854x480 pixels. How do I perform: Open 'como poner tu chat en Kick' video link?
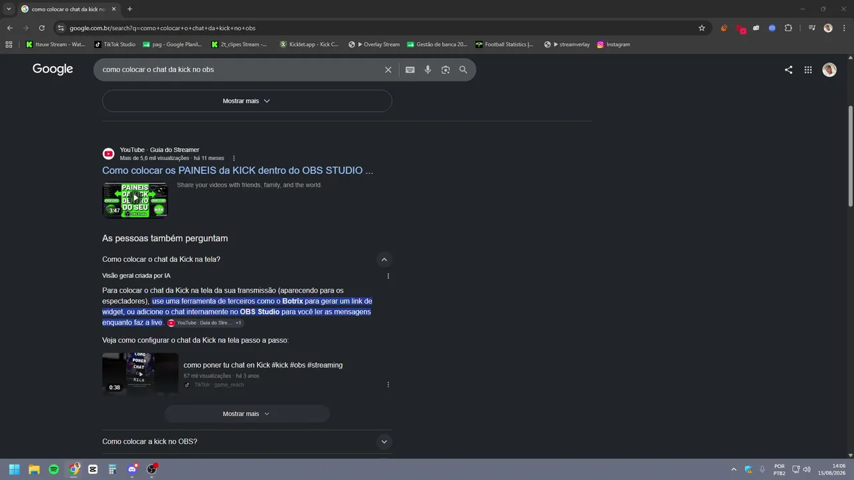pyautogui.click(x=263, y=365)
